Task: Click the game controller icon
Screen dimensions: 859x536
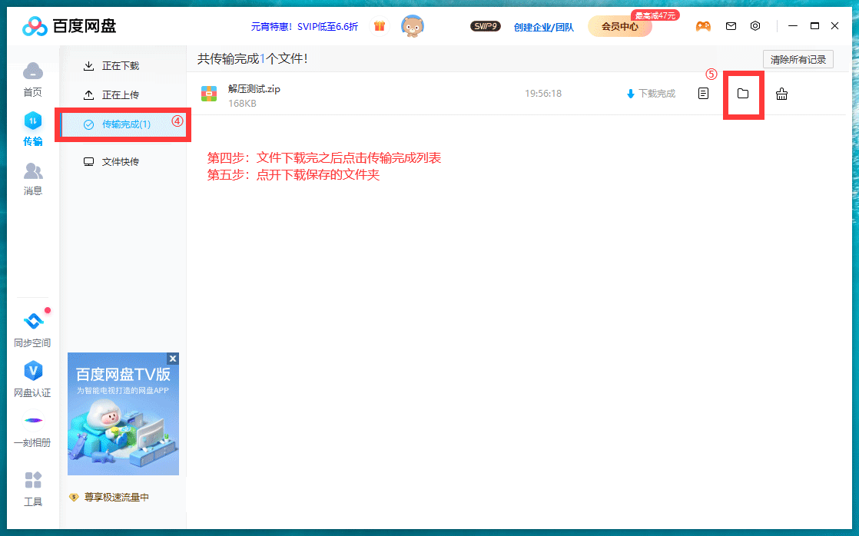Action: (x=703, y=26)
